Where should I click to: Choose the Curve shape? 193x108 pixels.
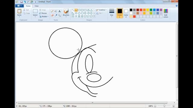pyautogui.click(x=76, y=10)
